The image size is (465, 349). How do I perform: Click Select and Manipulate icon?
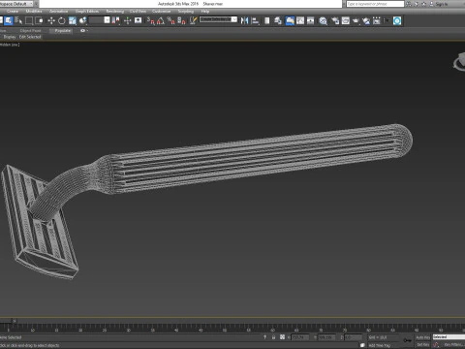(128, 20)
